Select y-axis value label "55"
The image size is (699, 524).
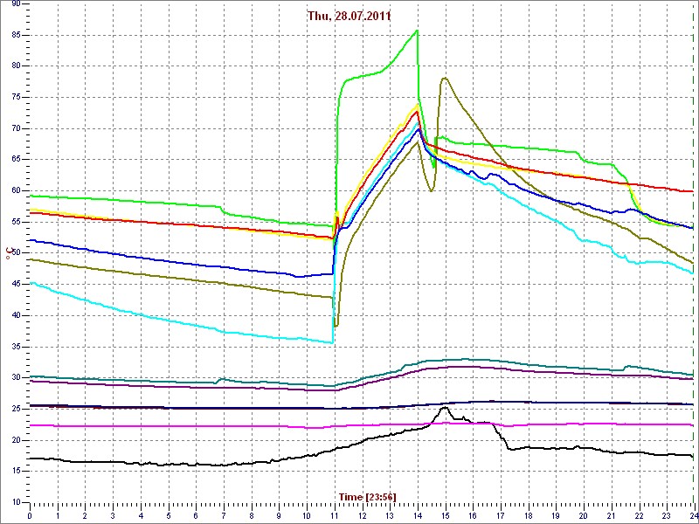pyautogui.click(x=16, y=222)
